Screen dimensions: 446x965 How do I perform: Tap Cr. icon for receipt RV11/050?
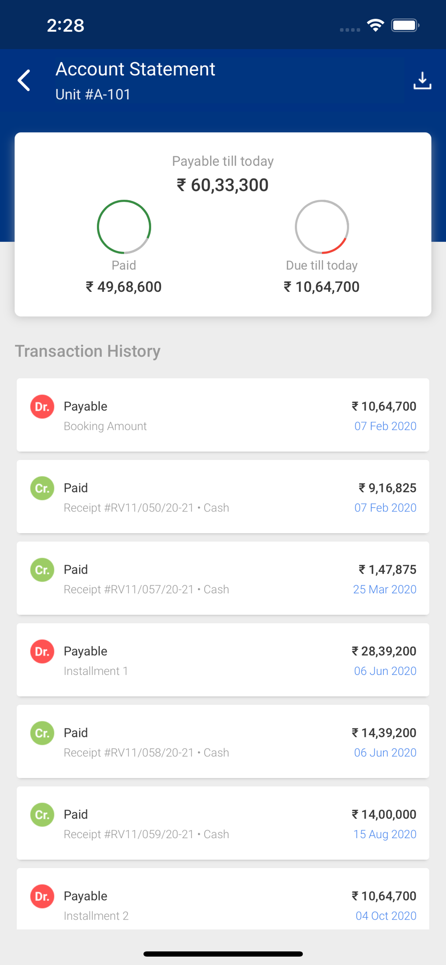click(x=42, y=488)
